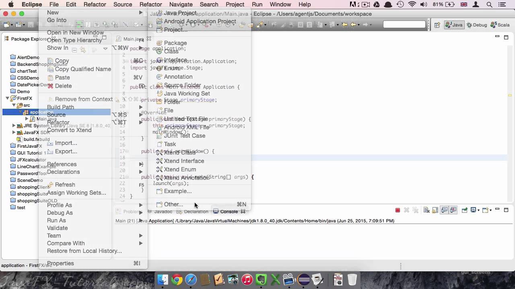Close the Console tab
This screenshot has height=289, width=515.
tap(243, 211)
